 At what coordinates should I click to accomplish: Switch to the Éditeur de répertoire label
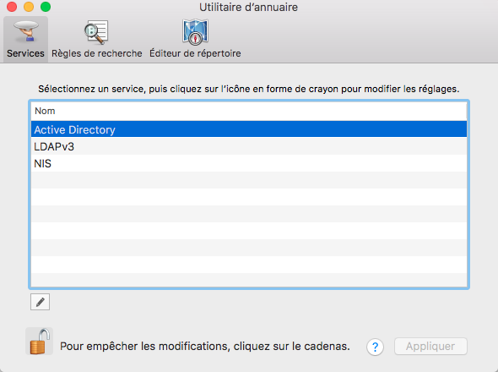pos(195,53)
